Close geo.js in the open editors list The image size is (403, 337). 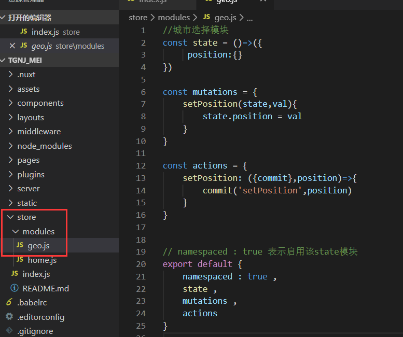point(12,46)
